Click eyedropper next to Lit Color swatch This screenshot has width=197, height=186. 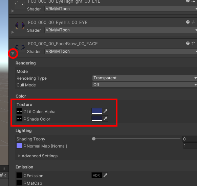(105, 111)
